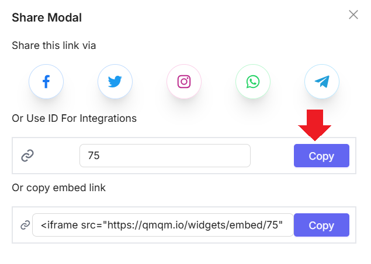Screen dimensions: 371x264
Task: Click the 75 value in the ID box
Action: pos(93,156)
